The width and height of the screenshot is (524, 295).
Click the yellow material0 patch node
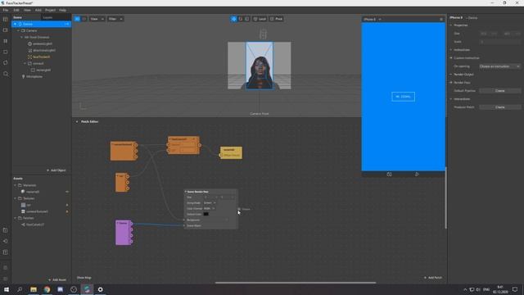click(231, 153)
